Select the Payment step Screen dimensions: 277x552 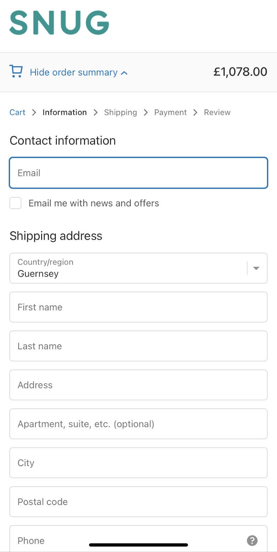click(170, 112)
